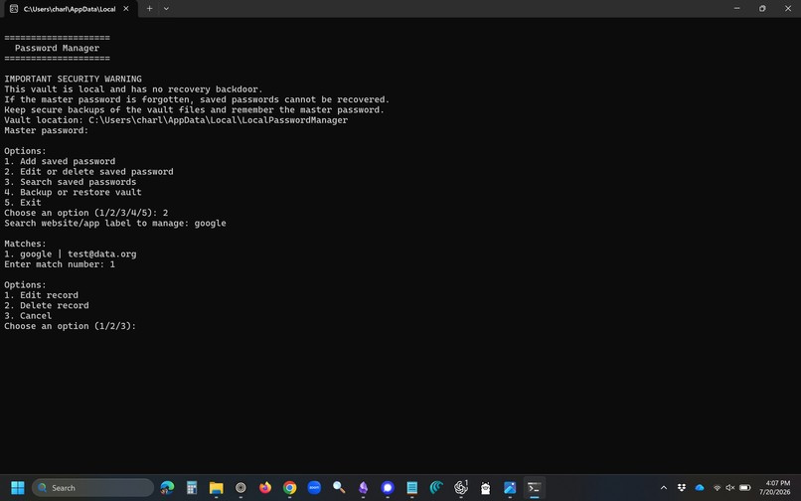Click '1. google | test@data.org' match line
Viewport: 801px width, 501px height.
pyautogui.click(x=71, y=254)
